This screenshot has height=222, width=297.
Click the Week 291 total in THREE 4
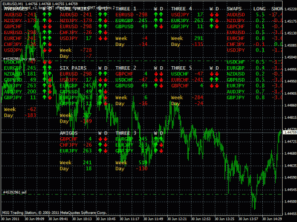187,38
